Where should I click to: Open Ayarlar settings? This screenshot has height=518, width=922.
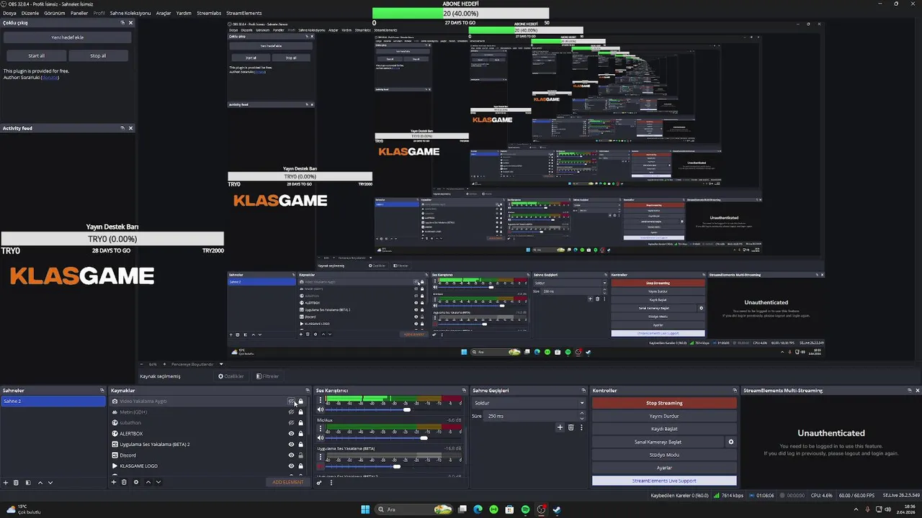point(664,468)
